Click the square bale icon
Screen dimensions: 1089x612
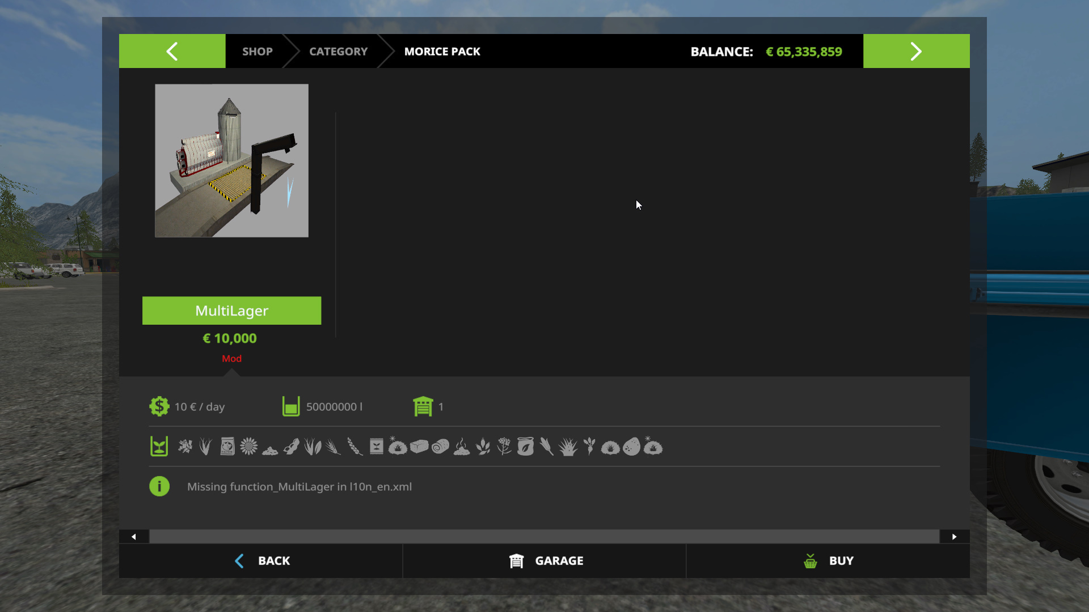point(419,447)
